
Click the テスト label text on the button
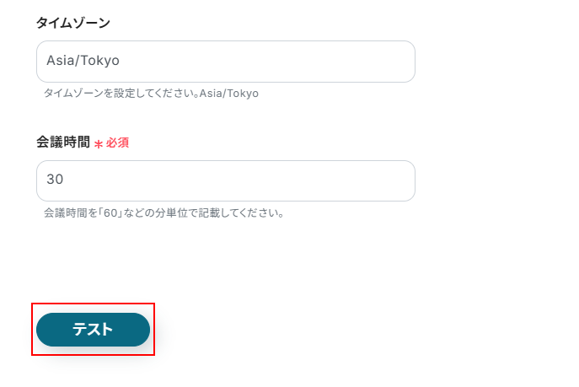(93, 330)
